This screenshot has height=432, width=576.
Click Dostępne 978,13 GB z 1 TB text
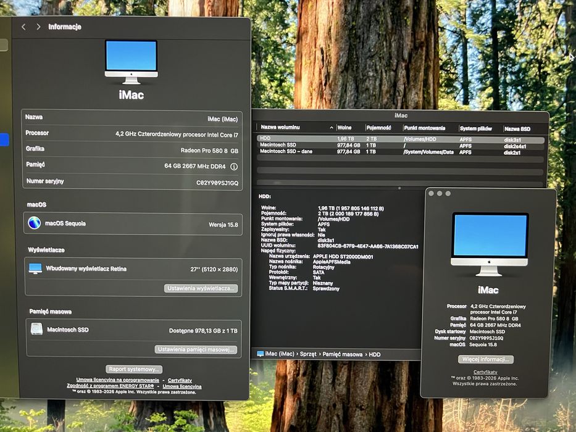click(203, 331)
